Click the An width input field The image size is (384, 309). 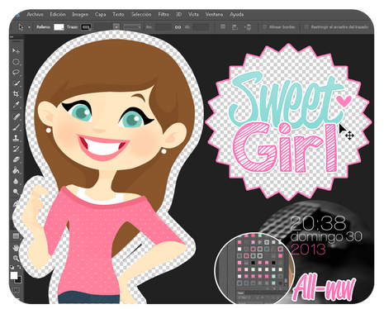[x=163, y=27]
